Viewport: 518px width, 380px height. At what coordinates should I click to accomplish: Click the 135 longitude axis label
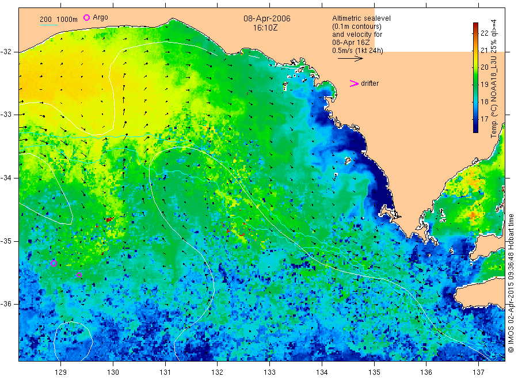click(374, 373)
